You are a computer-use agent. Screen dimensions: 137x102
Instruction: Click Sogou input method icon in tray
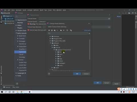[118, 89]
